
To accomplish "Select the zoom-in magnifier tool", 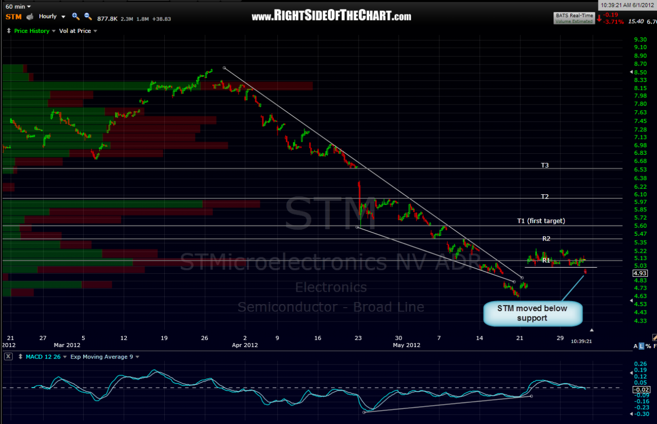I will (x=75, y=16).
